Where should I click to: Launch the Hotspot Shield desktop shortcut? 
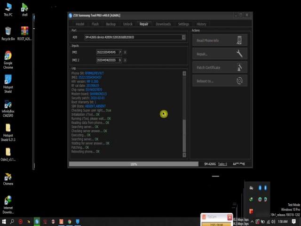pos(8,84)
